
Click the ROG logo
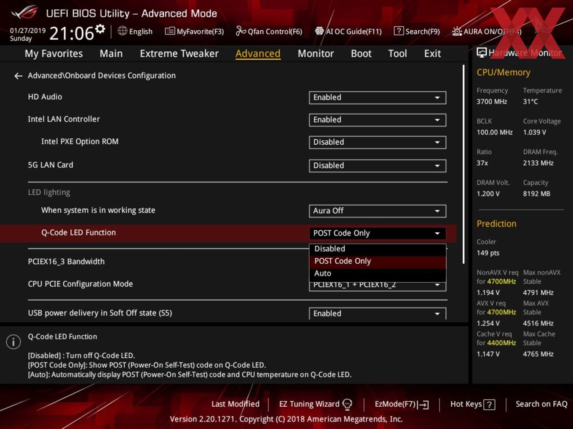[24, 13]
